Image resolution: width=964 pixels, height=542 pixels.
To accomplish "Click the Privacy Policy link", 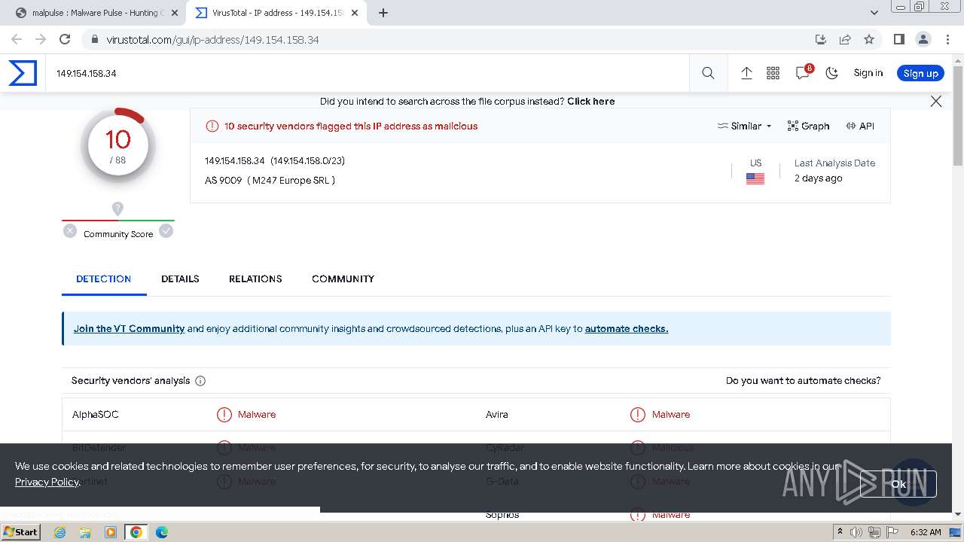I will pos(47,482).
